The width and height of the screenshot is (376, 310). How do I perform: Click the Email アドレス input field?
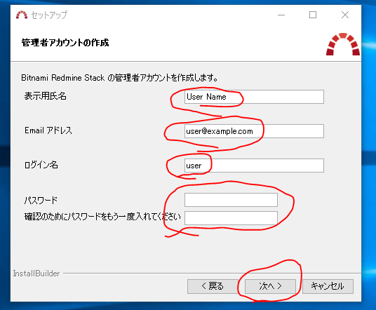(254, 131)
